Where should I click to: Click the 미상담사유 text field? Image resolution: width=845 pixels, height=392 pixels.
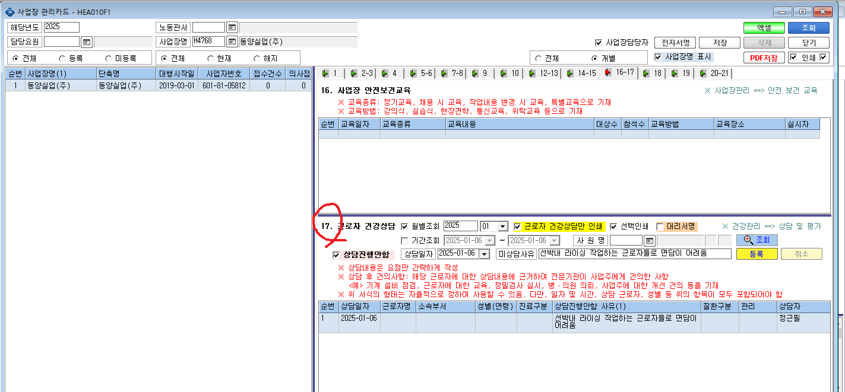(x=634, y=254)
